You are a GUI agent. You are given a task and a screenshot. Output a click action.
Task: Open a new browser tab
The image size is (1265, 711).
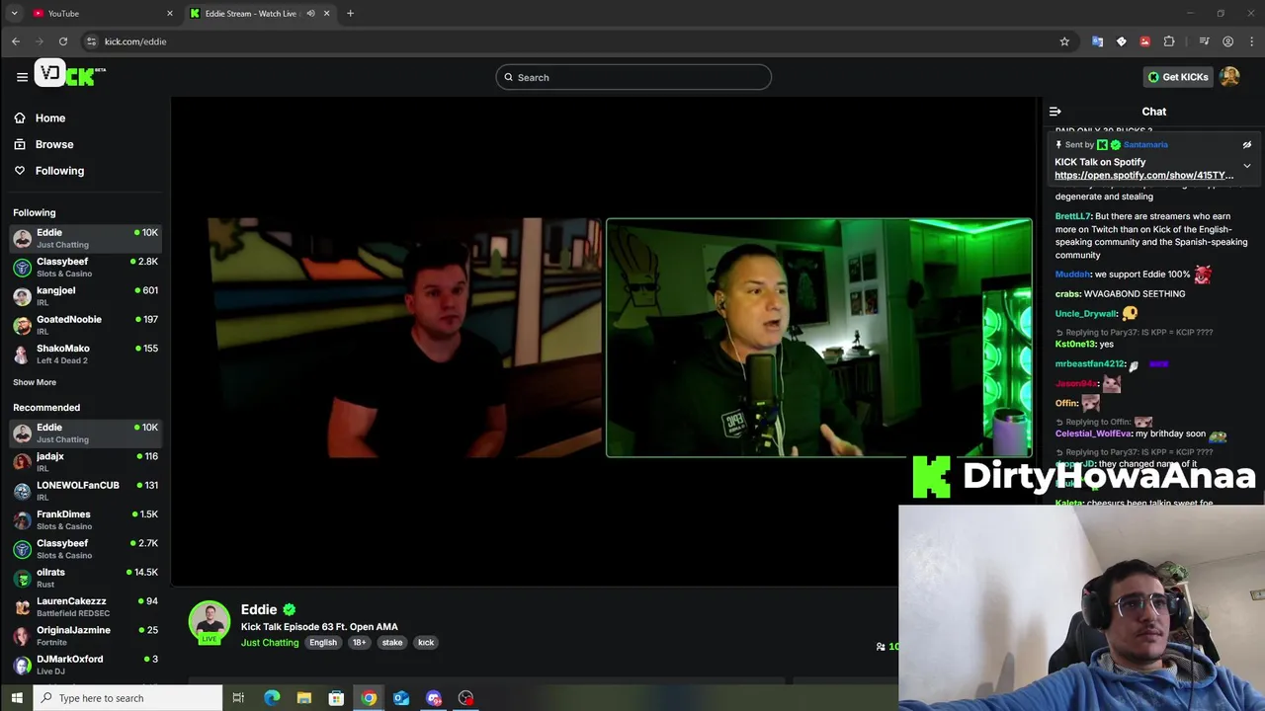[x=350, y=14]
